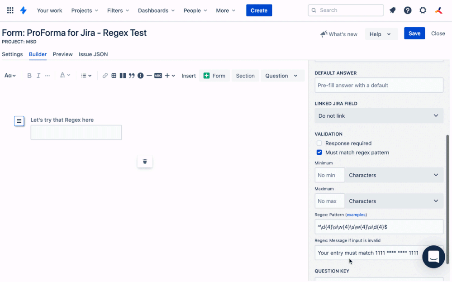
Task: Open the user profile avatar
Action: (x=438, y=10)
